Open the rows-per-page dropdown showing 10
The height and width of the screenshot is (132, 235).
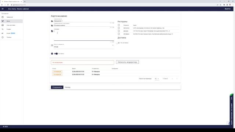[x=157, y=79]
